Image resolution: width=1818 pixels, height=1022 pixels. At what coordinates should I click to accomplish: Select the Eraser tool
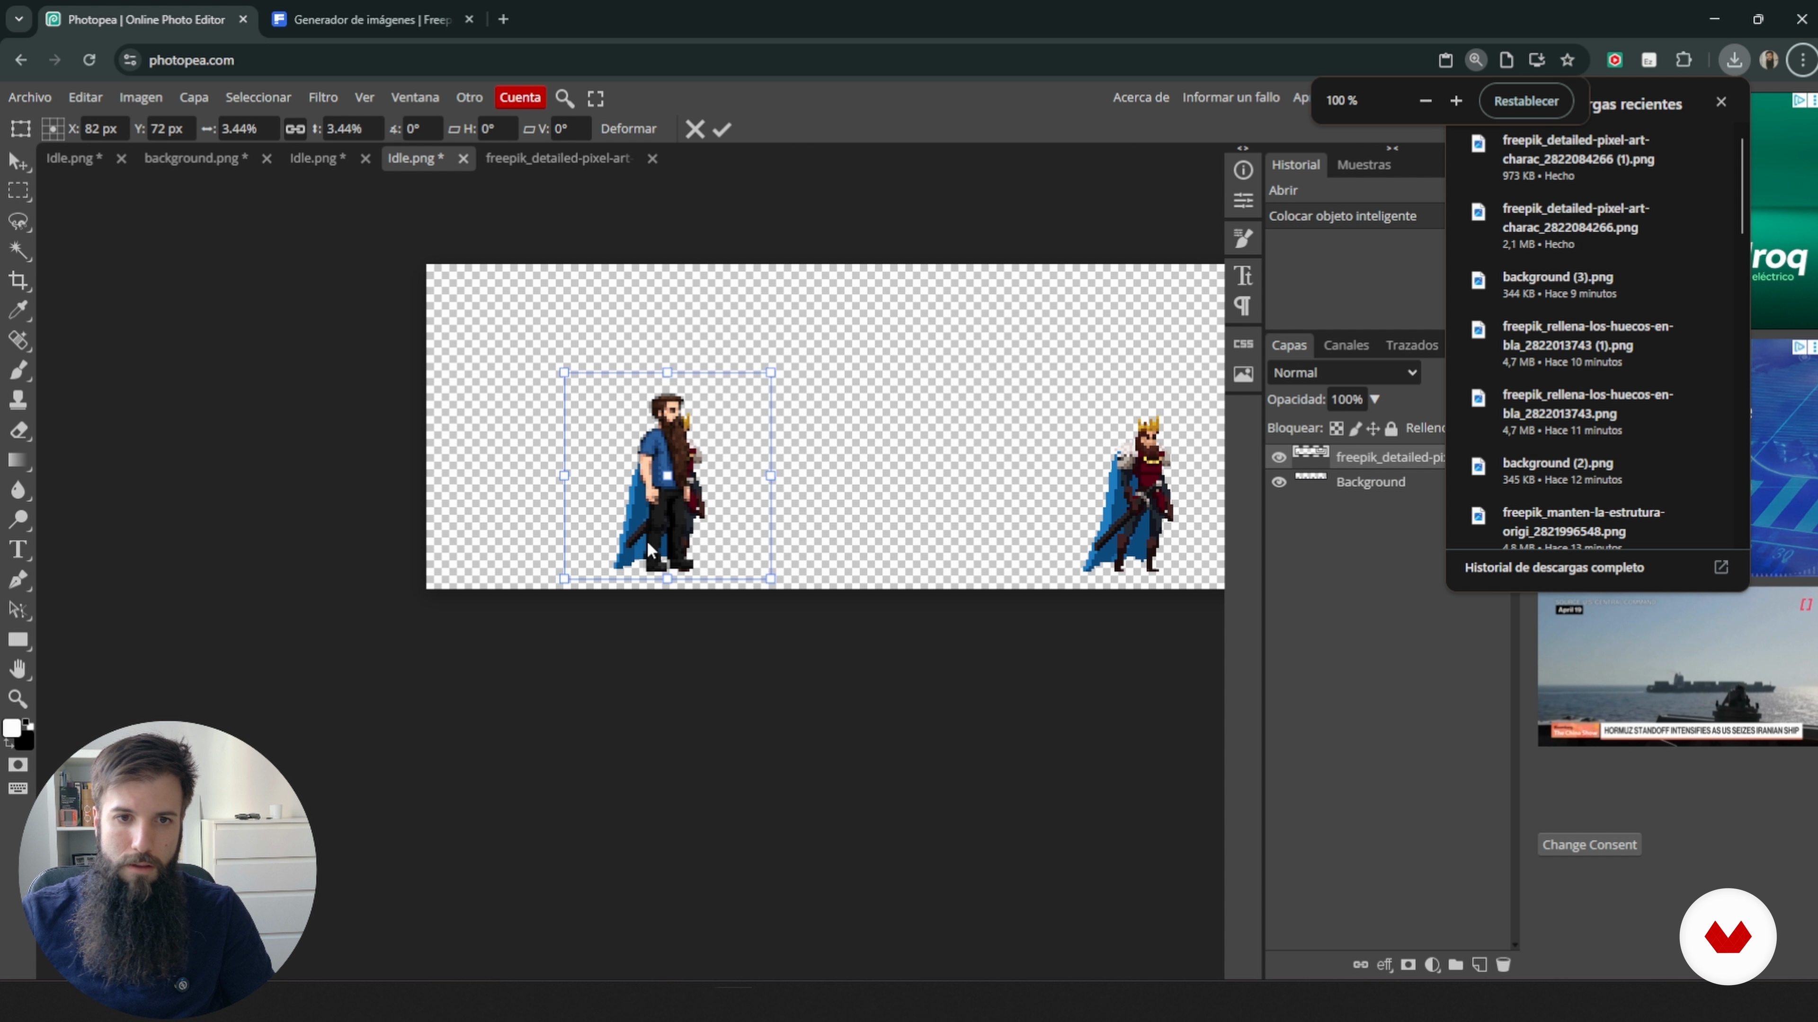[x=18, y=430]
